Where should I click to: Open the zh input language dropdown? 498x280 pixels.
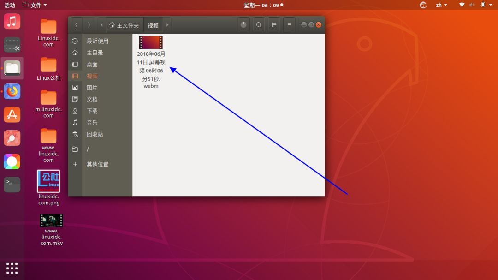click(x=441, y=5)
